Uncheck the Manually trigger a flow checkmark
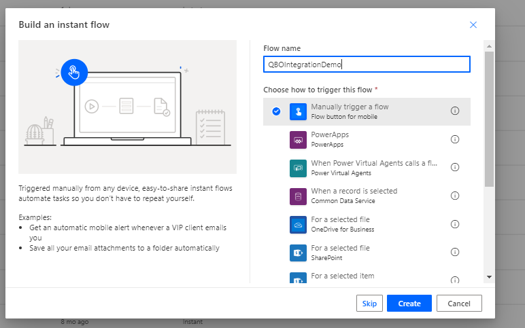The image size is (525, 328). pos(276,111)
